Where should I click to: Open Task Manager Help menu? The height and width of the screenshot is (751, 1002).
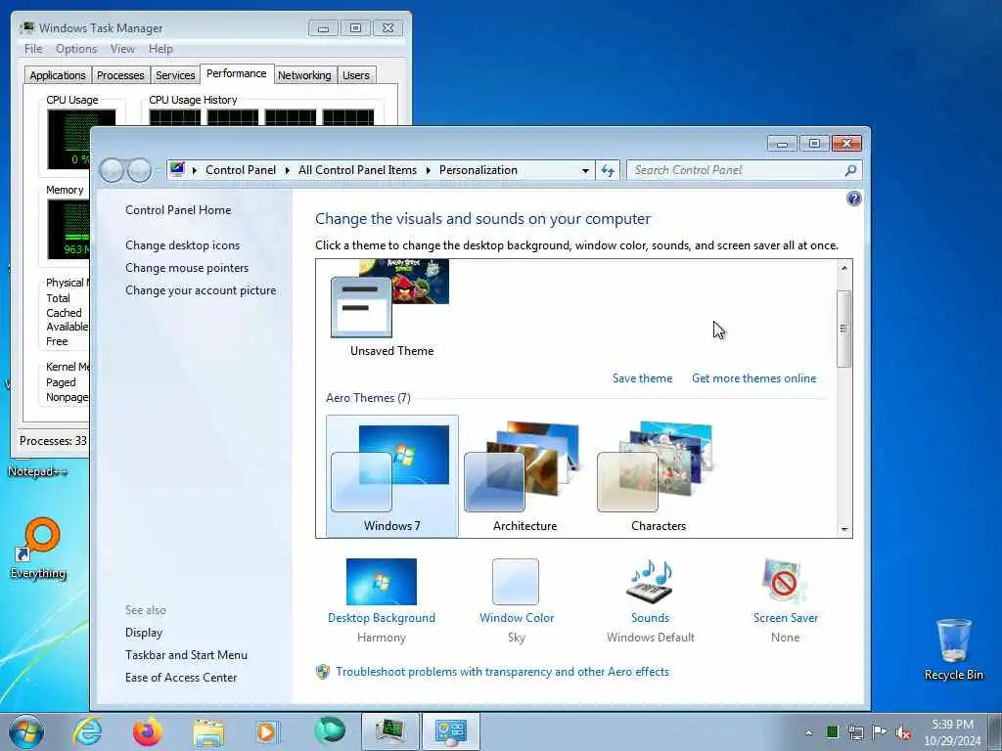(x=160, y=49)
